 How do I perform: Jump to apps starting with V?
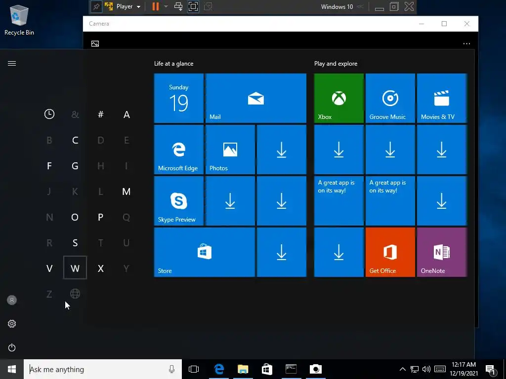coord(49,268)
